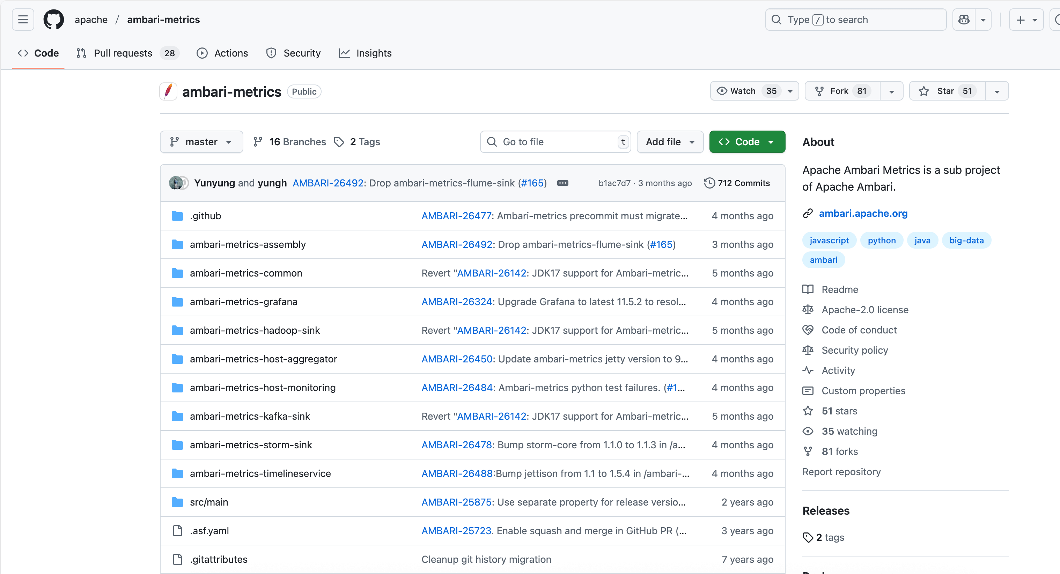Image resolution: width=1060 pixels, height=574 pixels.
Task: Select the python topic tag
Action: (x=881, y=240)
